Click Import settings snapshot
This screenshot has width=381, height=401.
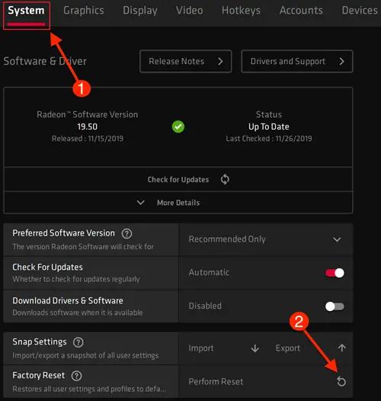[x=201, y=348]
